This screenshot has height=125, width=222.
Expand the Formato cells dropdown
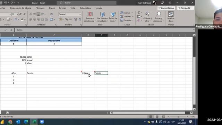[x=132, y=20]
